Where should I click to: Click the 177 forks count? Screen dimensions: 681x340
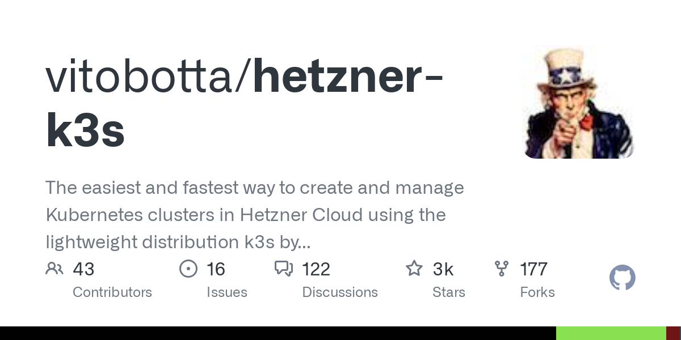(x=533, y=269)
